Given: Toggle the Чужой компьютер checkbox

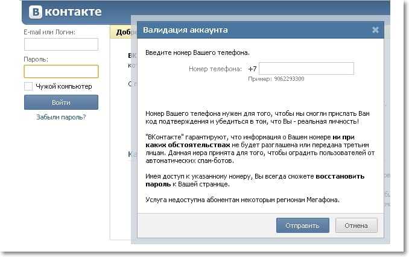Looking at the screenshot, I should (28, 86).
